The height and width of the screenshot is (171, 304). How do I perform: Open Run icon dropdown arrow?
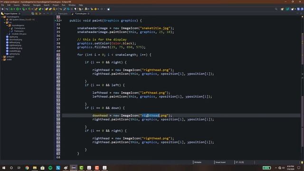pos(20,9)
